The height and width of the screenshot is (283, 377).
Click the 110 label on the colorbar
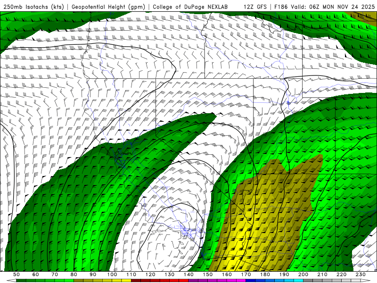click(x=131, y=275)
